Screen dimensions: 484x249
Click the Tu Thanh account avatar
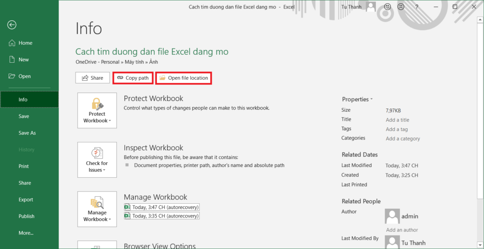click(x=371, y=7)
